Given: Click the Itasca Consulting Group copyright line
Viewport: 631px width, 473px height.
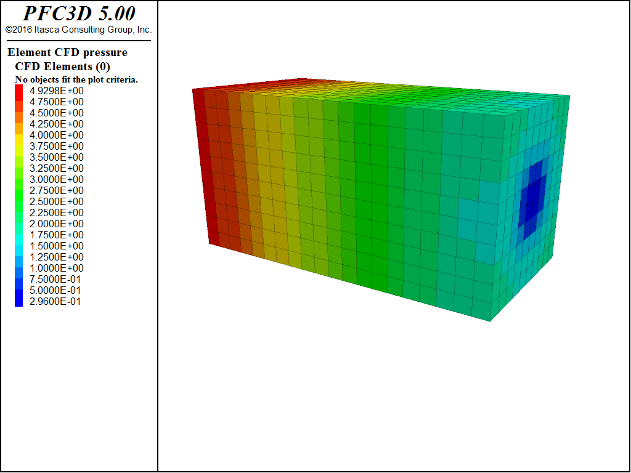Looking at the screenshot, I should pos(78,30).
